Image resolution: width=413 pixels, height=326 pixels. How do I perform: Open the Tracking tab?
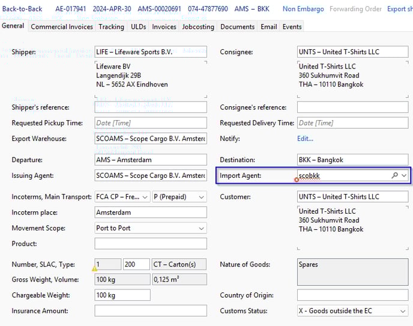tap(111, 26)
